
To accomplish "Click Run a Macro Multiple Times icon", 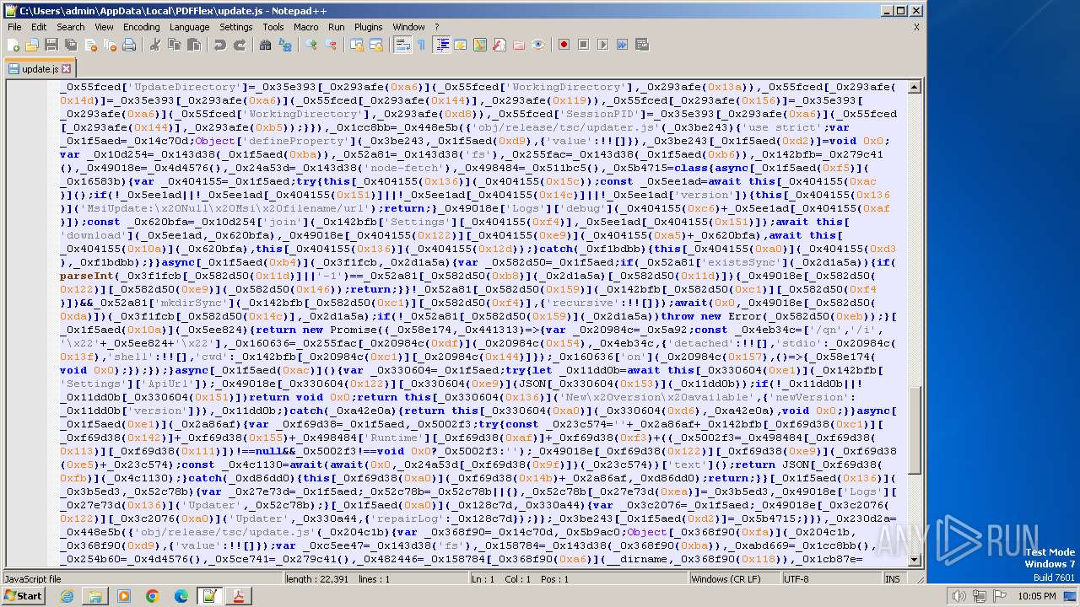I will click(x=622, y=45).
